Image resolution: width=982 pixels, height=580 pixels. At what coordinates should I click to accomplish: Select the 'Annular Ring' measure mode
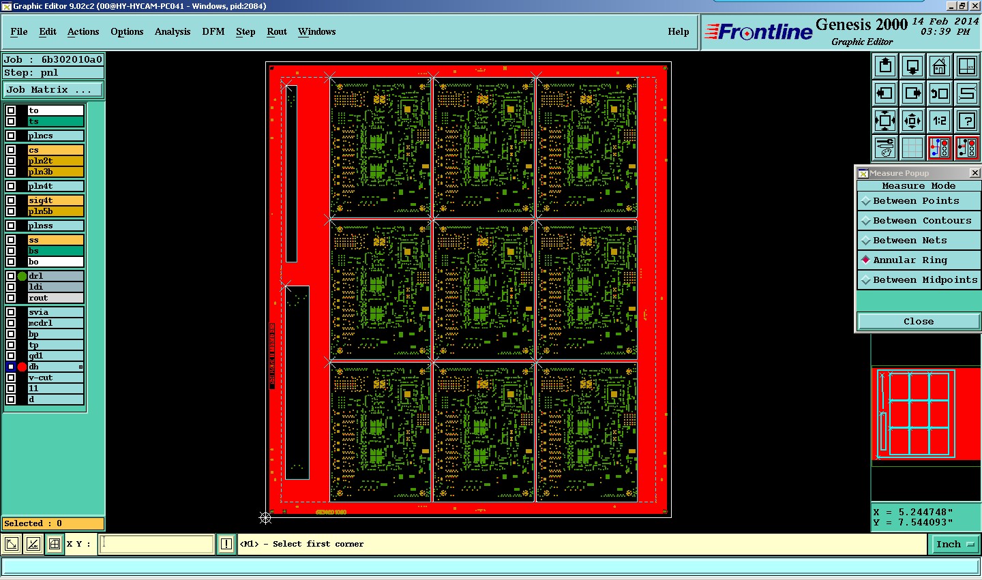[919, 260]
